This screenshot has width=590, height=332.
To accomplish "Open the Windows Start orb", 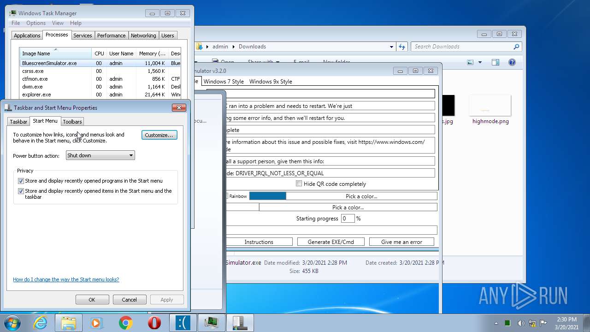I will point(12,322).
